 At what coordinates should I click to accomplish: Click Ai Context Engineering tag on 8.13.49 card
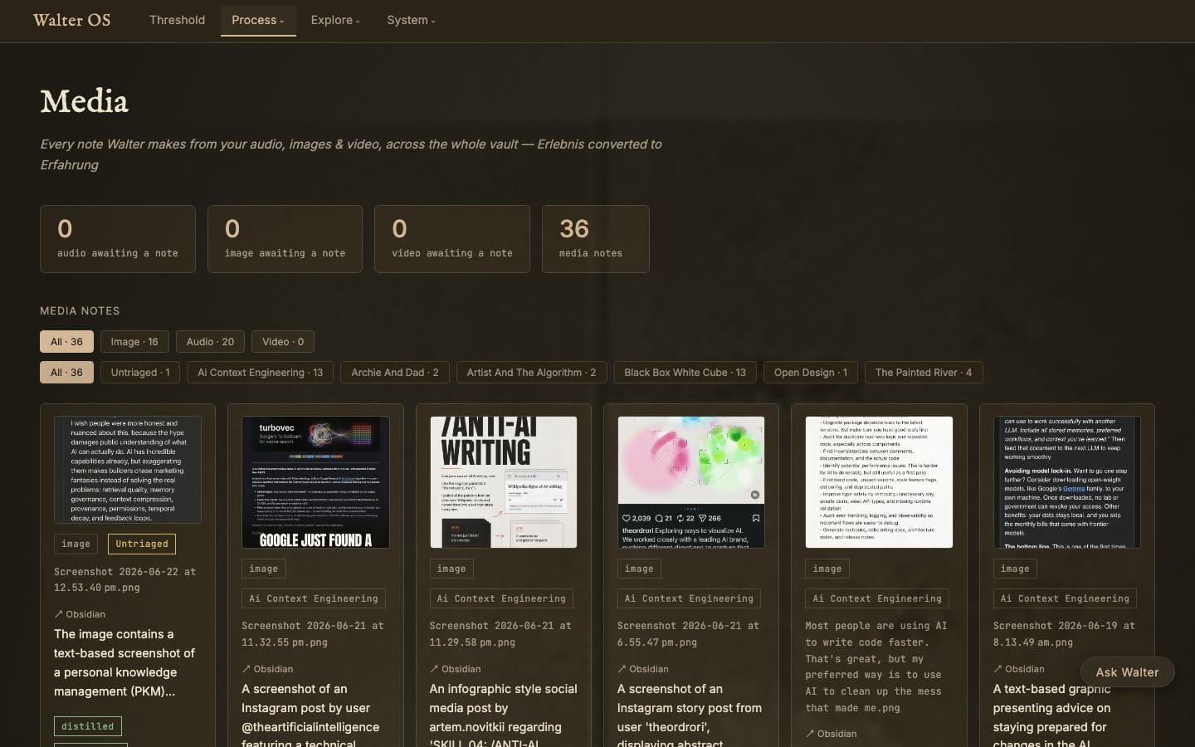[x=1065, y=598]
